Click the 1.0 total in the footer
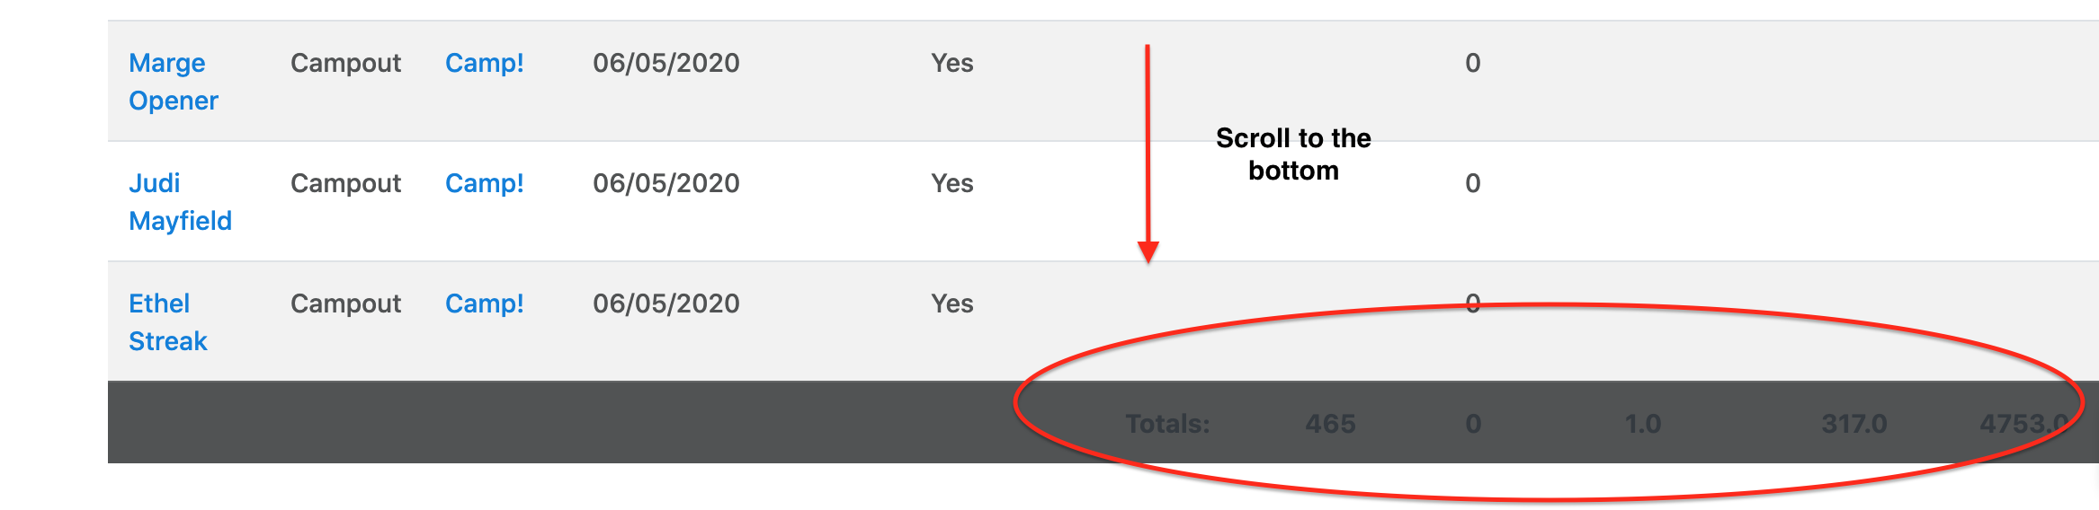The image size is (2099, 510). click(x=1643, y=424)
